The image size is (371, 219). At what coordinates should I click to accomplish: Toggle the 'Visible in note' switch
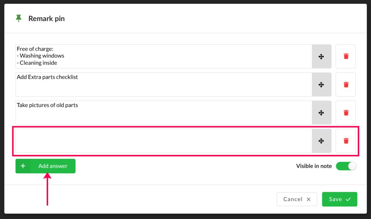click(346, 166)
